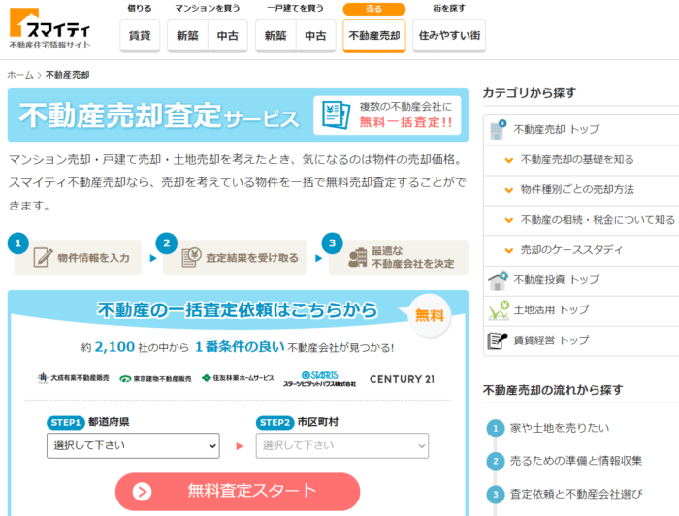Click the pencil icon beside 物件情報を入力

click(x=43, y=257)
